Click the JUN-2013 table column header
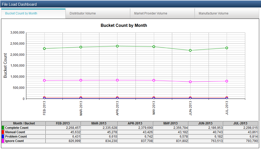 pos(205,123)
